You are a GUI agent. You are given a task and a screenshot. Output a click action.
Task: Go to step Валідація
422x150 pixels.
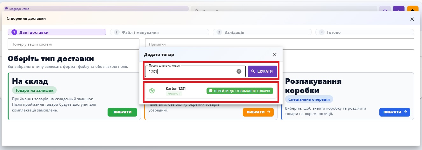(262, 32)
